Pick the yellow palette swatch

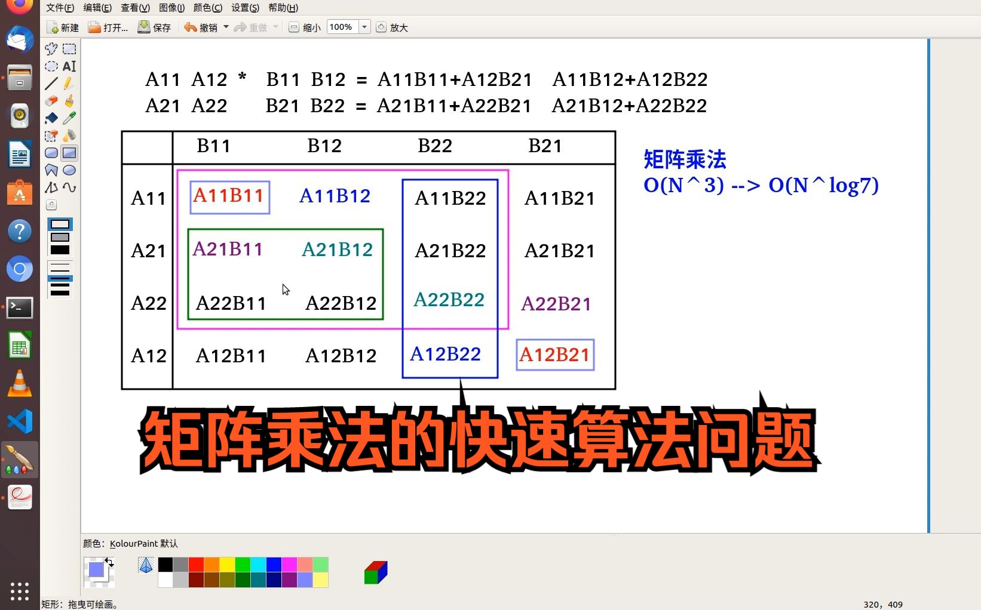click(x=228, y=564)
